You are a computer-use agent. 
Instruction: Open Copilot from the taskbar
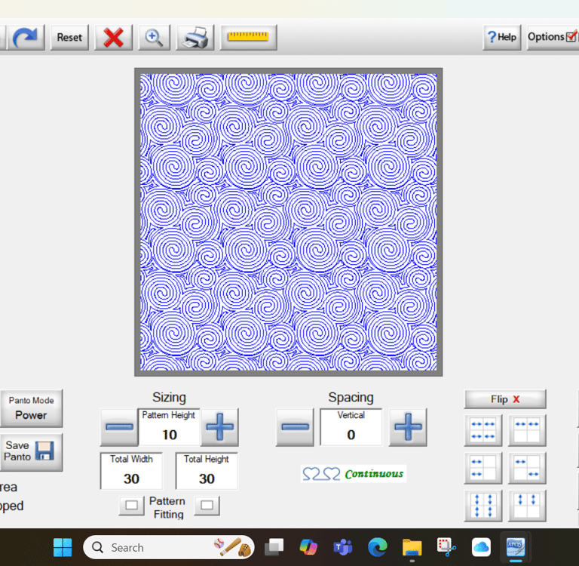point(308,547)
